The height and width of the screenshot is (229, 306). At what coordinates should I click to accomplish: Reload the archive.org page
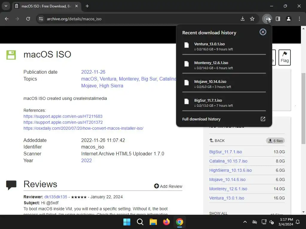click(28, 19)
